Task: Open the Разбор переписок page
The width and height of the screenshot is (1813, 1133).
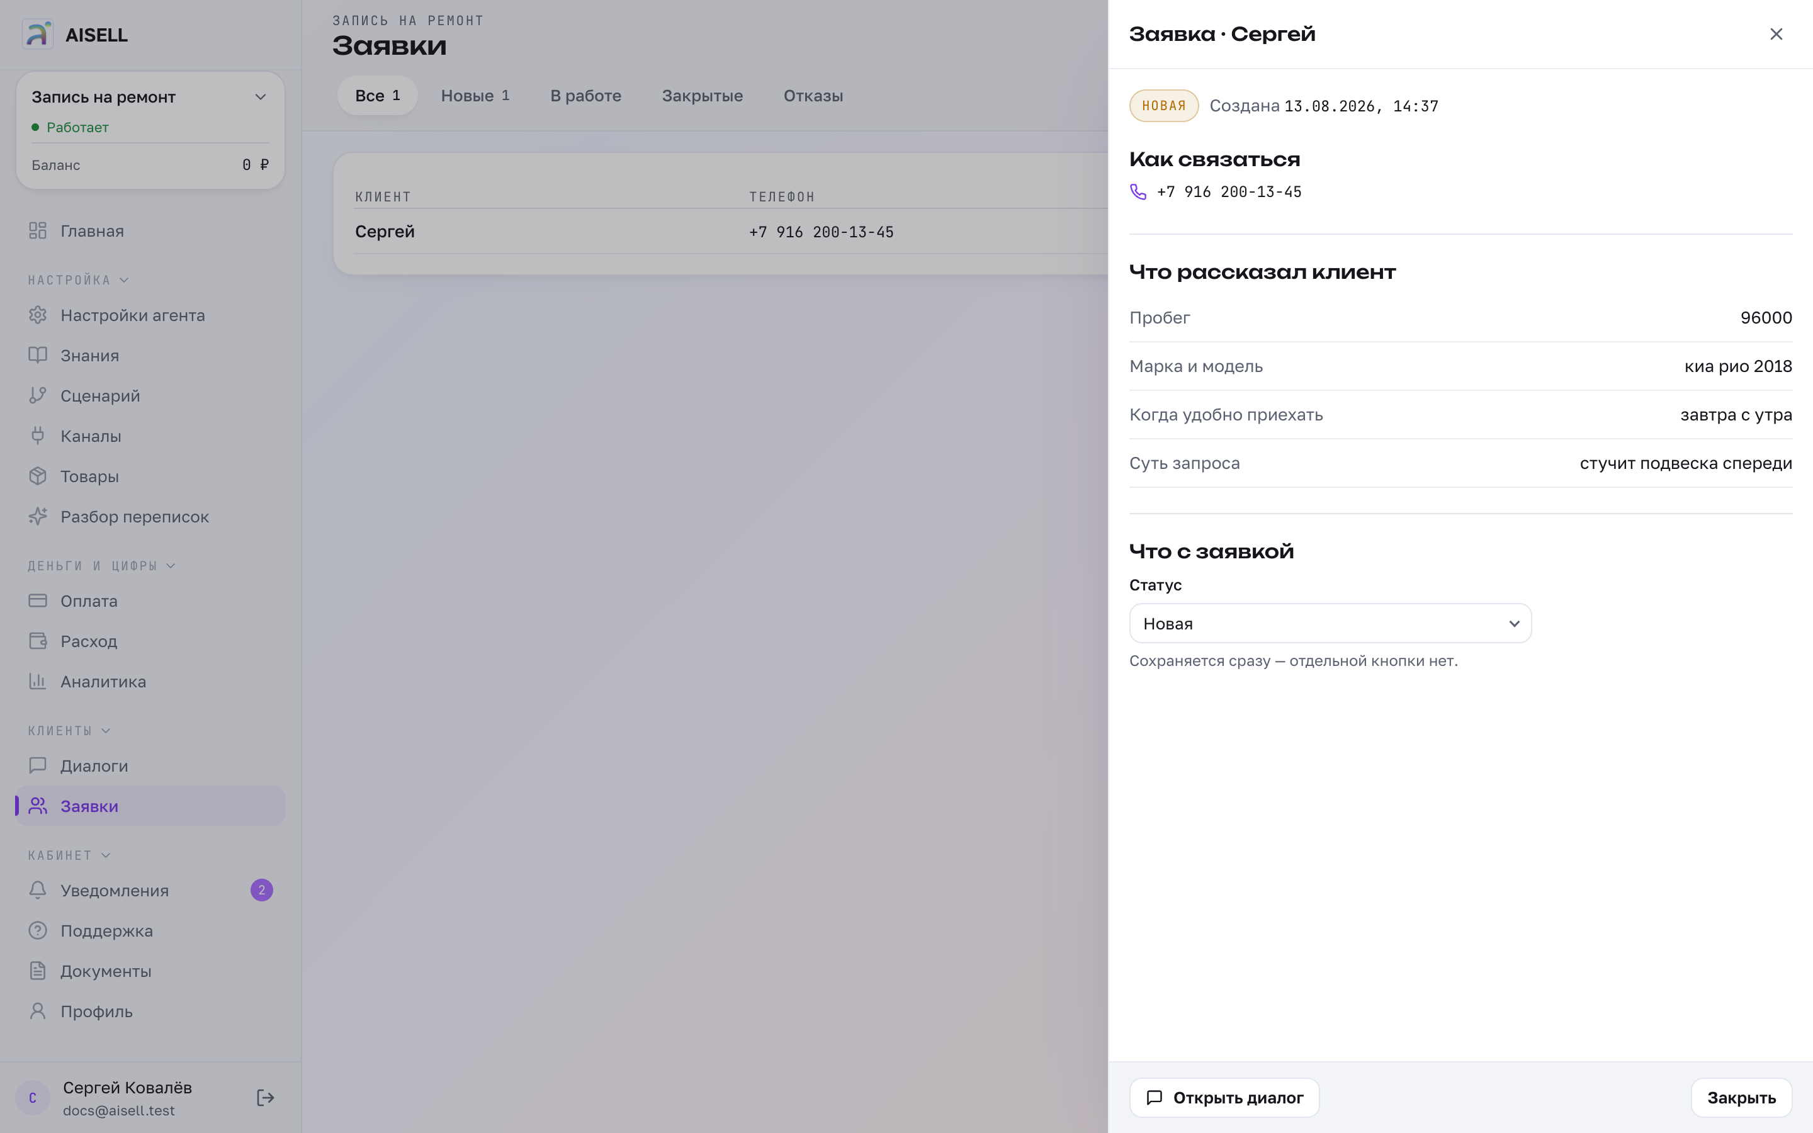Action: (x=150, y=516)
